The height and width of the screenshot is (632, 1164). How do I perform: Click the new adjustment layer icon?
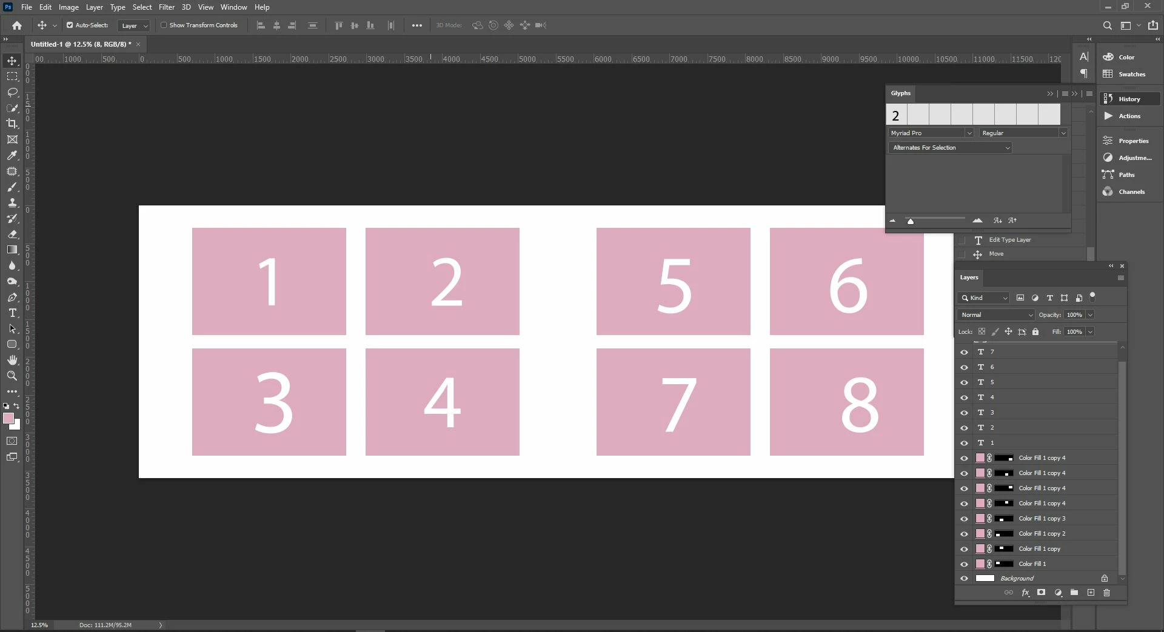pyautogui.click(x=1058, y=593)
